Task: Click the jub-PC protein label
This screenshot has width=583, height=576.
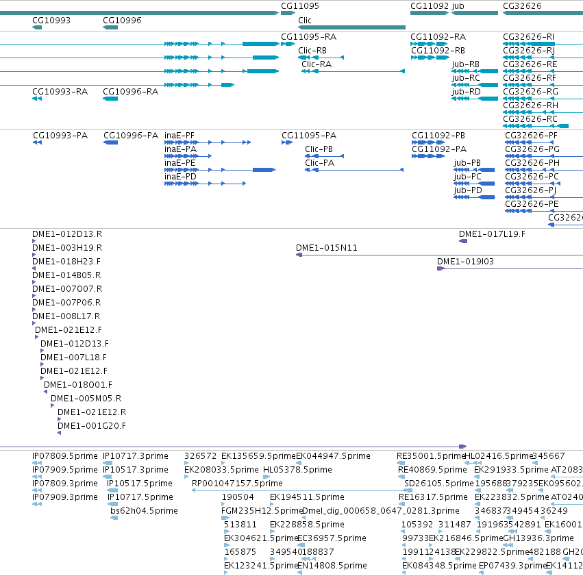Action: (467, 177)
